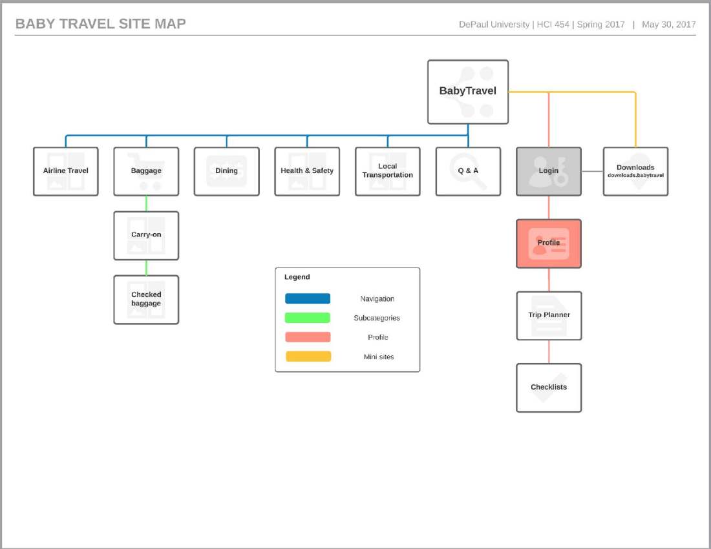
Task: Select the orange Profile legend swatch
Action: pos(308,337)
